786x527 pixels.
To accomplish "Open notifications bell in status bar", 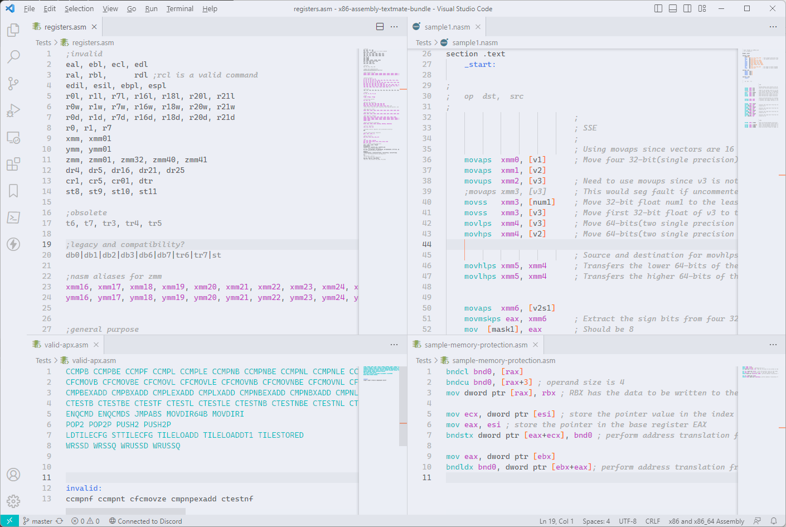I will pyautogui.click(x=774, y=521).
